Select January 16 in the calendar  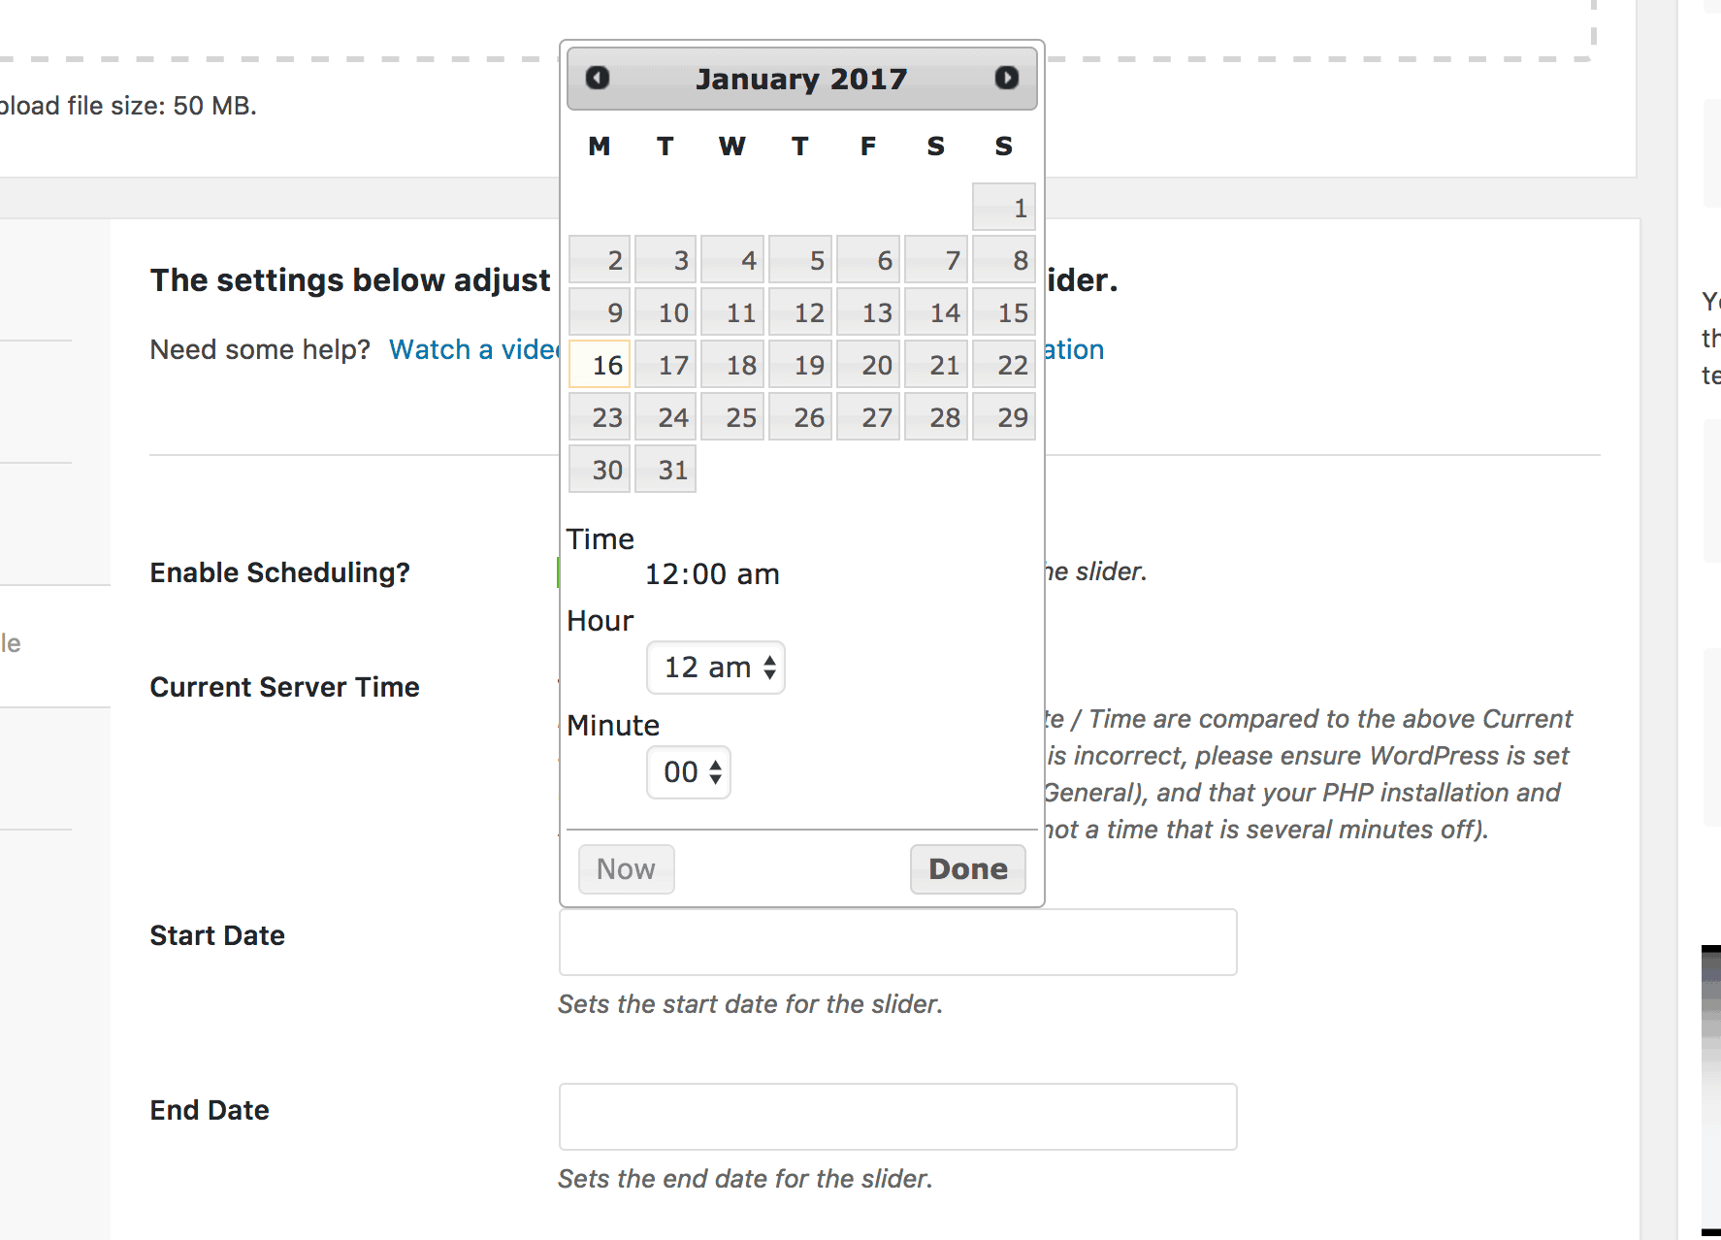601,365
